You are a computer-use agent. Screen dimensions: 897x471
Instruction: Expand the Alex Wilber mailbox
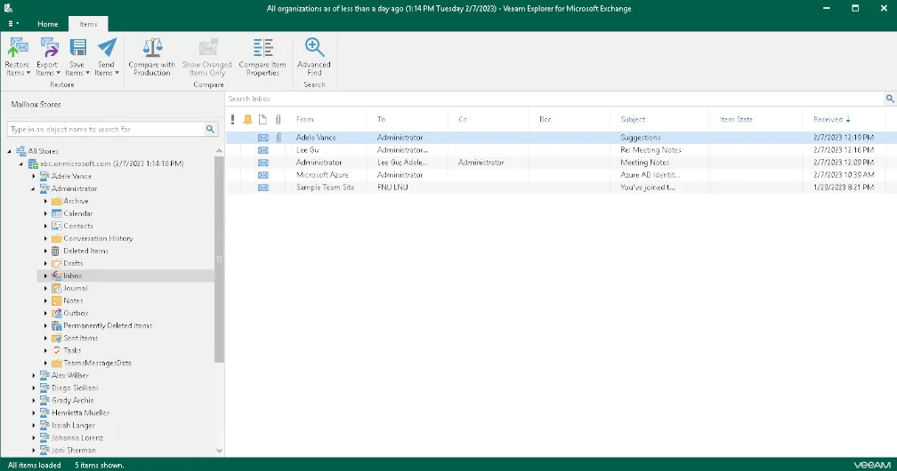click(x=34, y=376)
